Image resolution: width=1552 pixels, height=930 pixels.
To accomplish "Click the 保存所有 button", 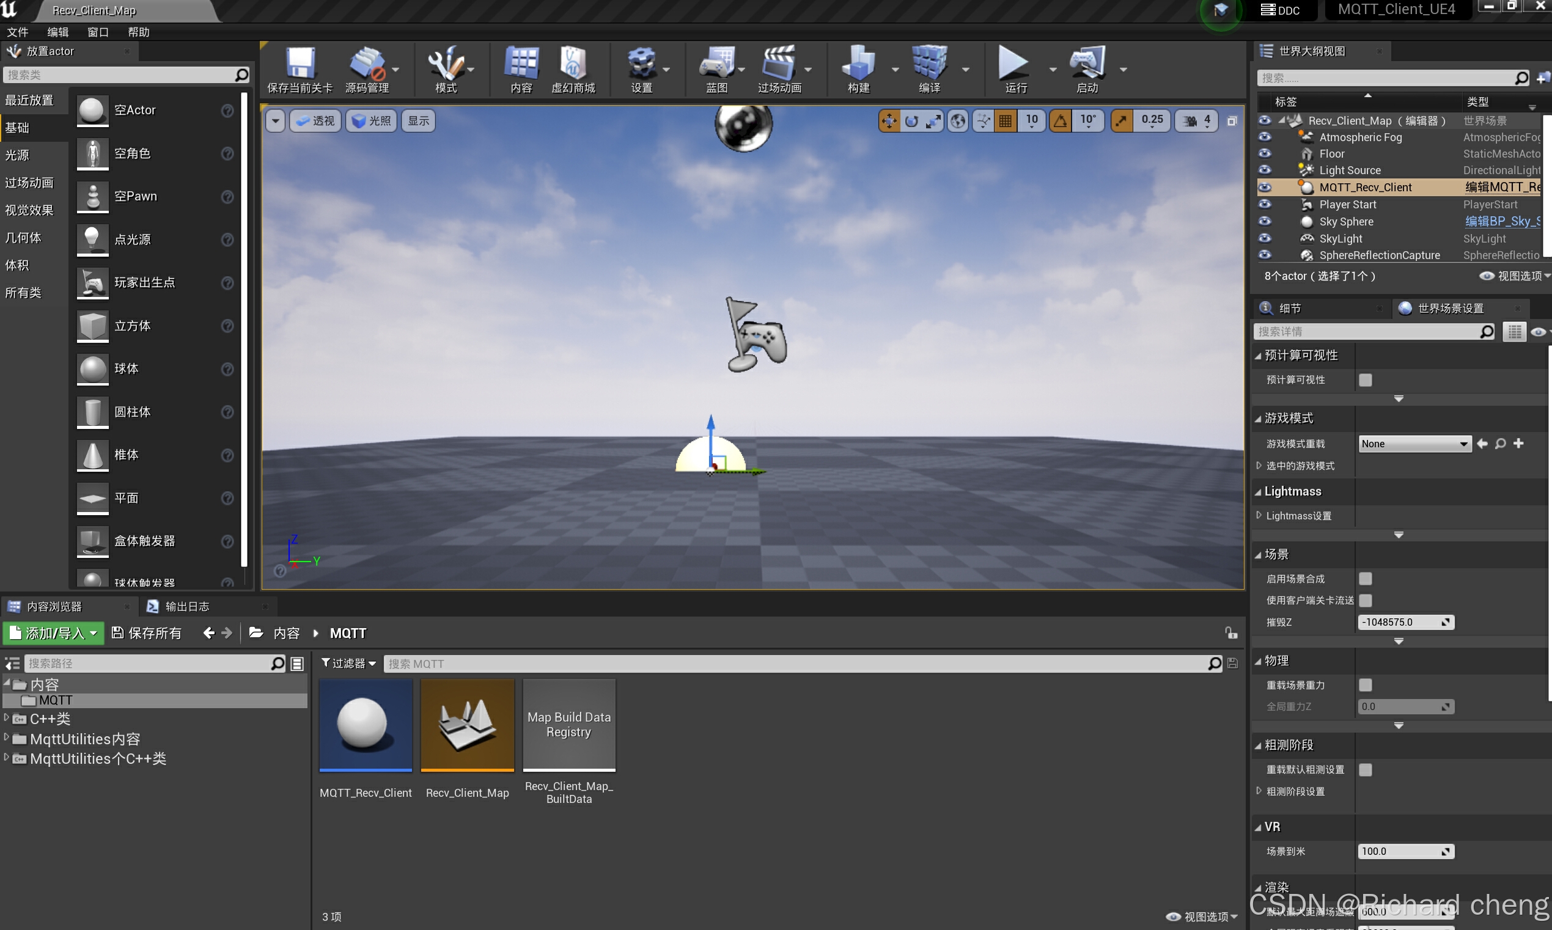I will pyautogui.click(x=147, y=633).
